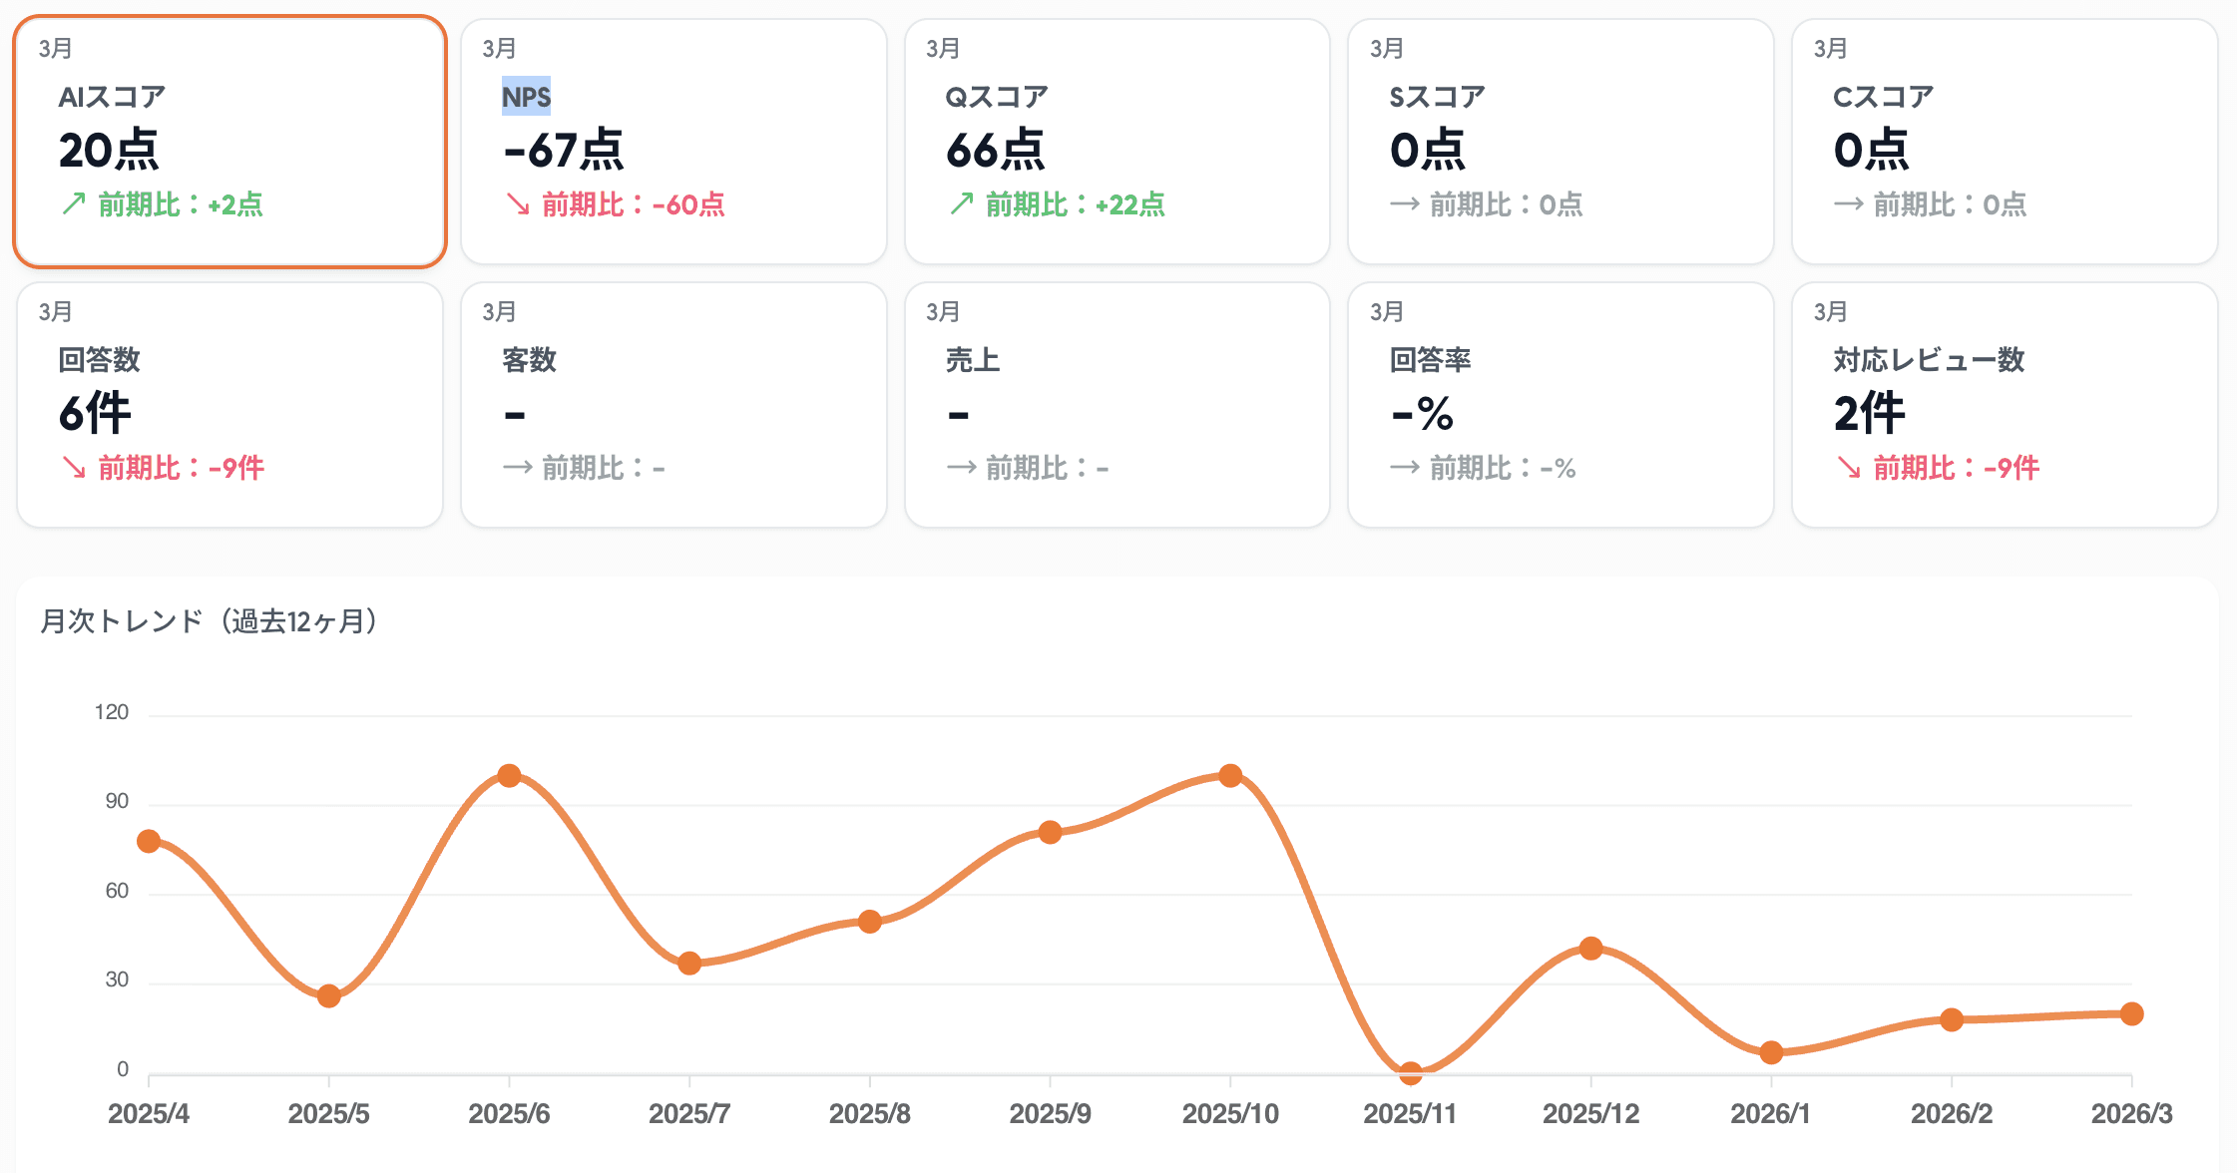Click the 2025/6 peak data point
The width and height of the screenshot is (2237, 1173).
click(509, 775)
